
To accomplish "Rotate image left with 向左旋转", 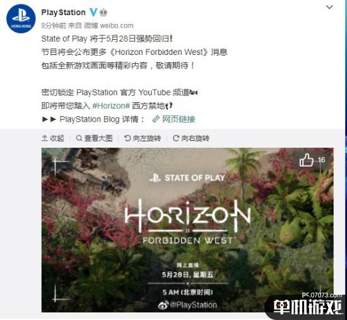I will 143,138.
